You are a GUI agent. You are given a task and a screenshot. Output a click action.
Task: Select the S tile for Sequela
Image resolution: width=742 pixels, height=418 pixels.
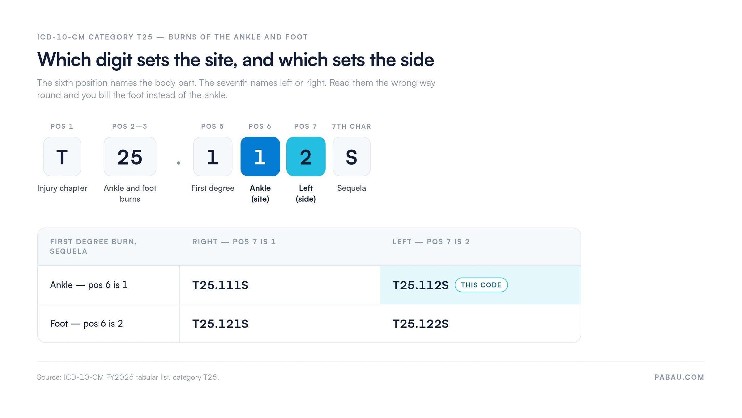coord(352,157)
